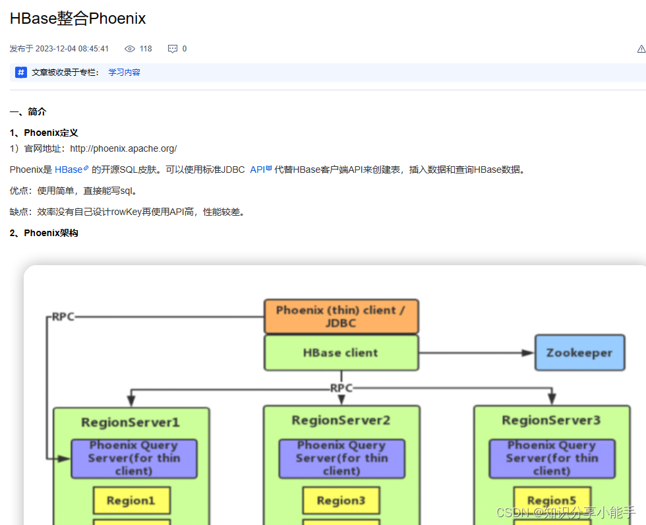Click the report warning triangle icon

point(641,49)
